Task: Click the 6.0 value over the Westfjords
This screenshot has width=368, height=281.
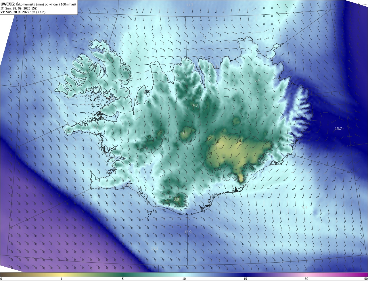Action: [88, 71]
